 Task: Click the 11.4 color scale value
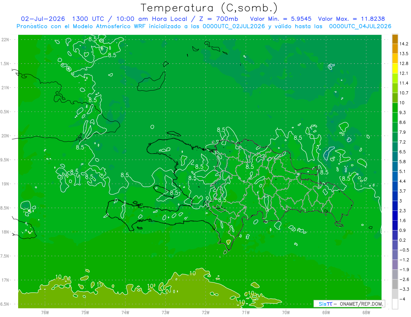404,83
